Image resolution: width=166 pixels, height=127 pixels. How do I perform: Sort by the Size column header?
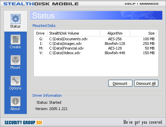143,33
